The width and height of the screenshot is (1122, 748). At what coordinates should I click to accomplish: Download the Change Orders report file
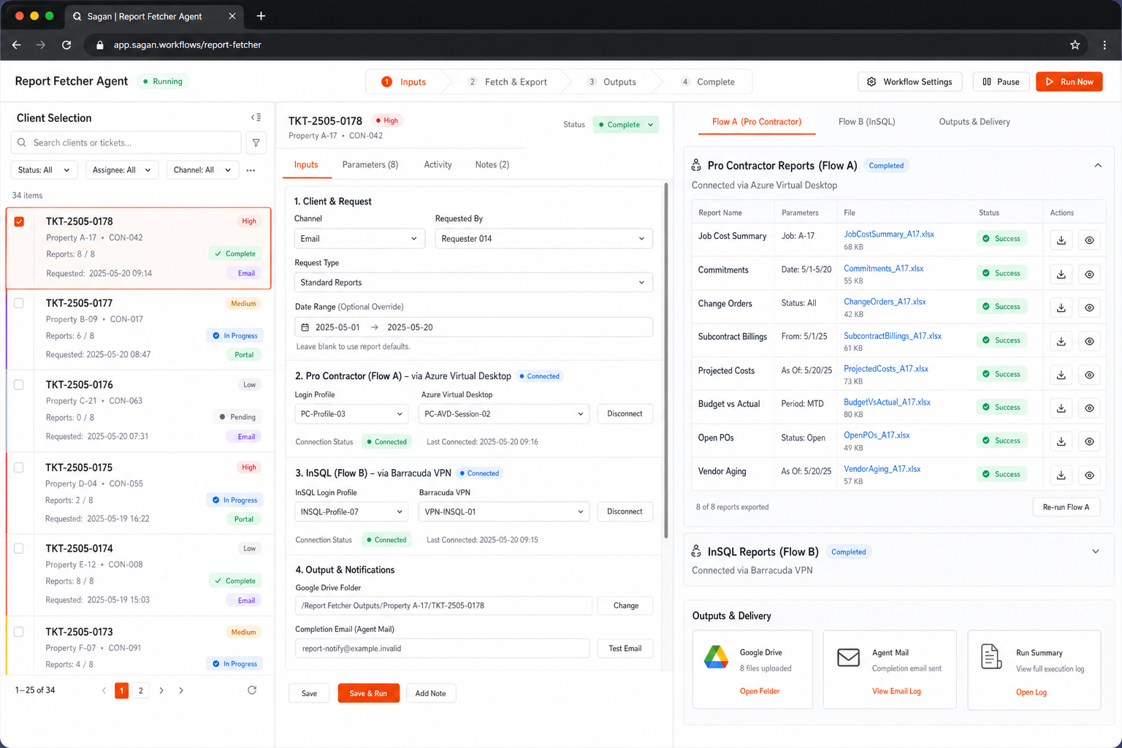(1061, 308)
